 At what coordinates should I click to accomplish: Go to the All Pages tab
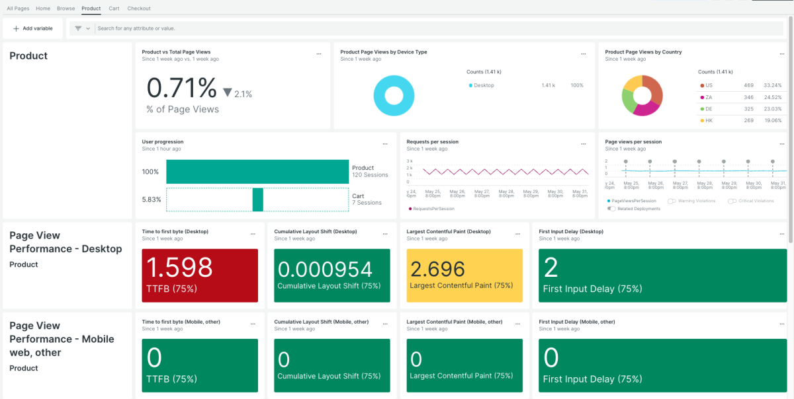click(x=18, y=9)
